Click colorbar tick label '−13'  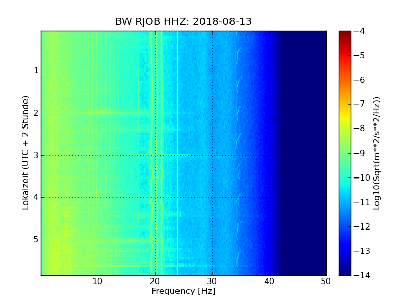click(x=362, y=251)
